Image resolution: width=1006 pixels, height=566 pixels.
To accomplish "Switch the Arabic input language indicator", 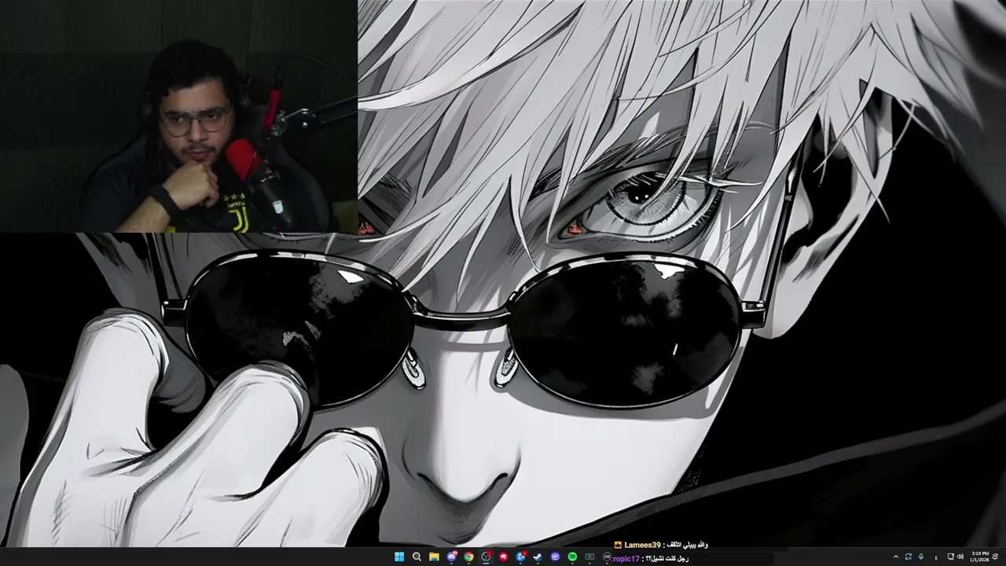I will coord(936,557).
